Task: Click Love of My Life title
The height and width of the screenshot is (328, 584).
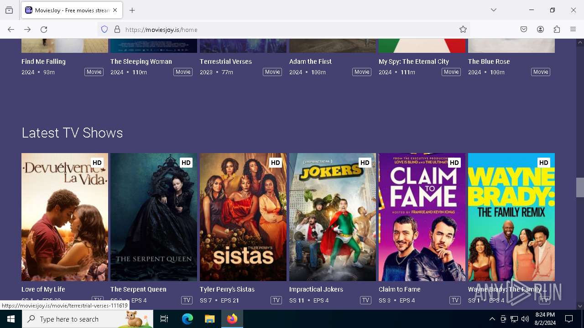Action: point(43,289)
